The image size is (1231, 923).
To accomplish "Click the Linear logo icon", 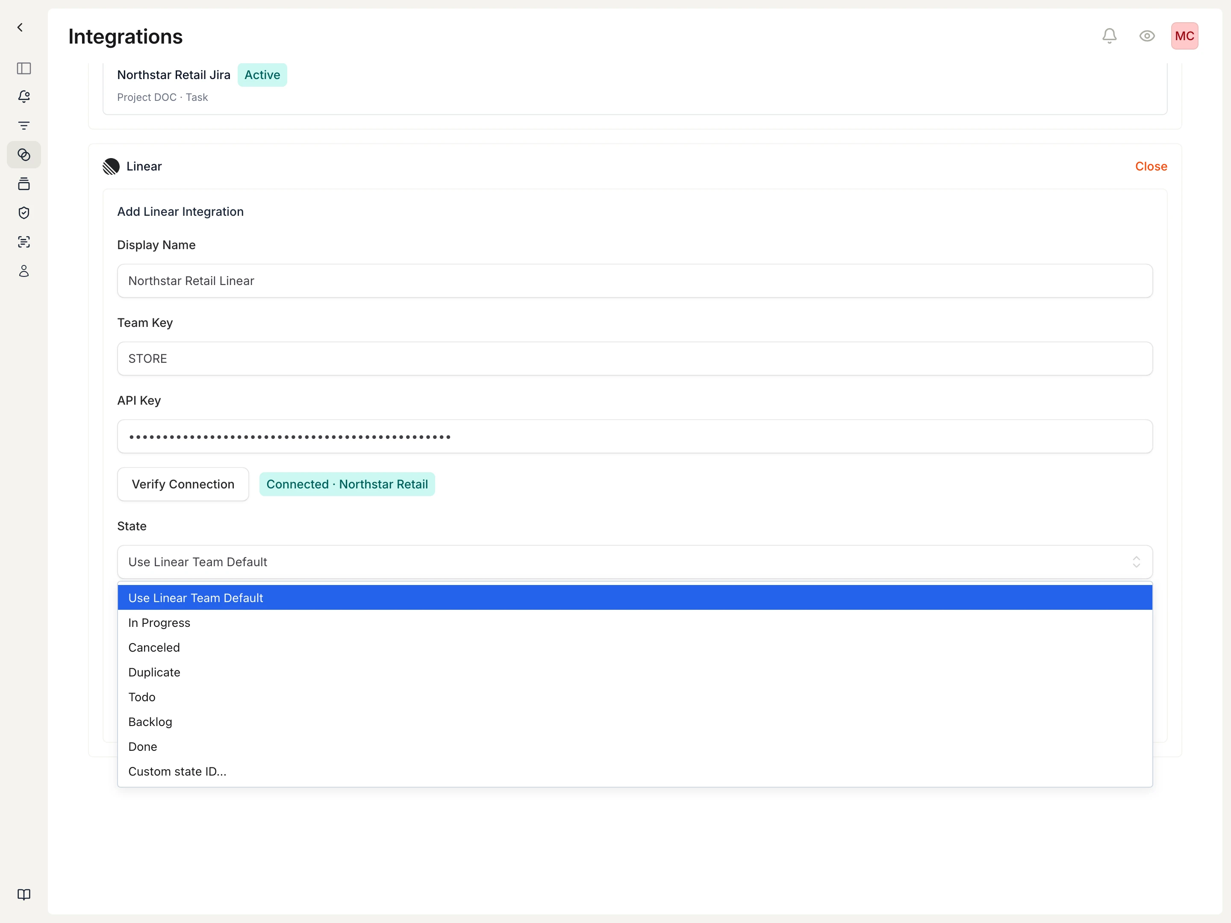I will 111,166.
